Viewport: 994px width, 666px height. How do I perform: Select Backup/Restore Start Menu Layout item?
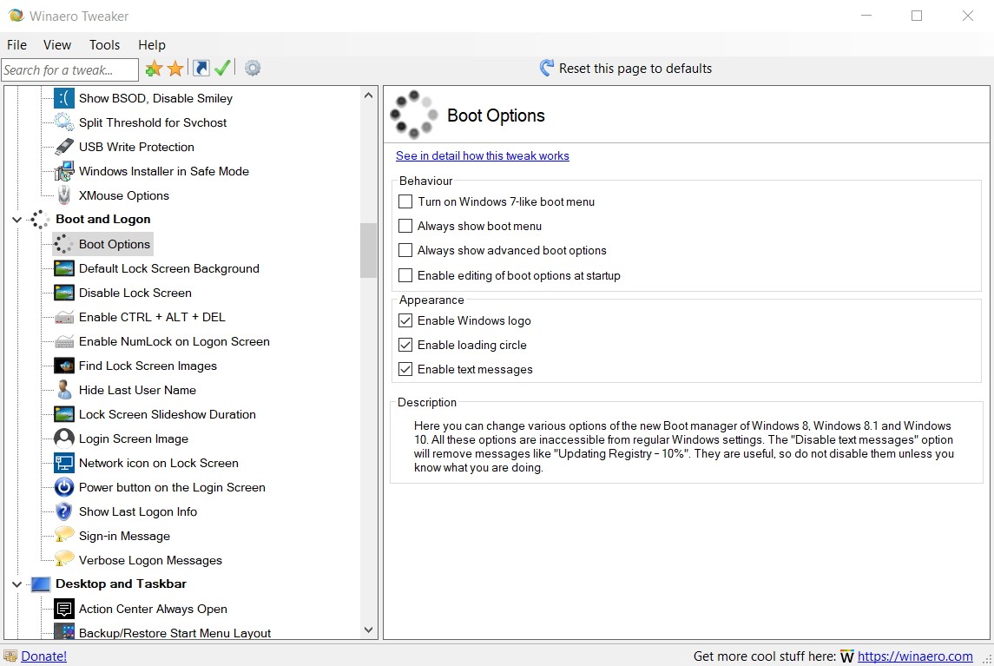[x=174, y=633]
